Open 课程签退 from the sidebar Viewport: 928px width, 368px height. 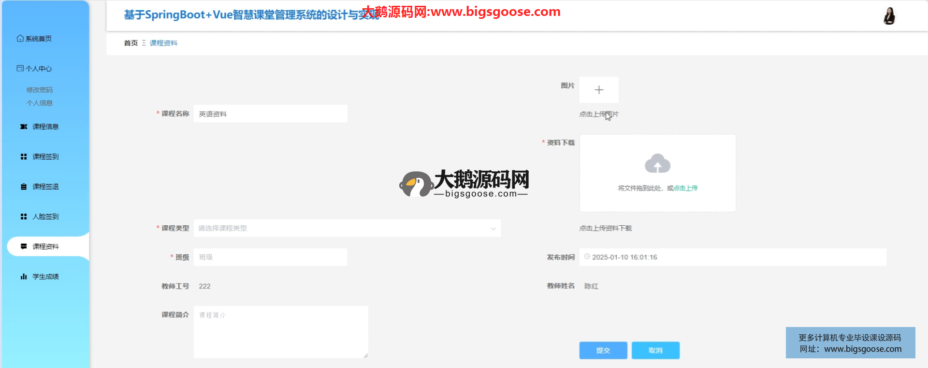click(45, 187)
